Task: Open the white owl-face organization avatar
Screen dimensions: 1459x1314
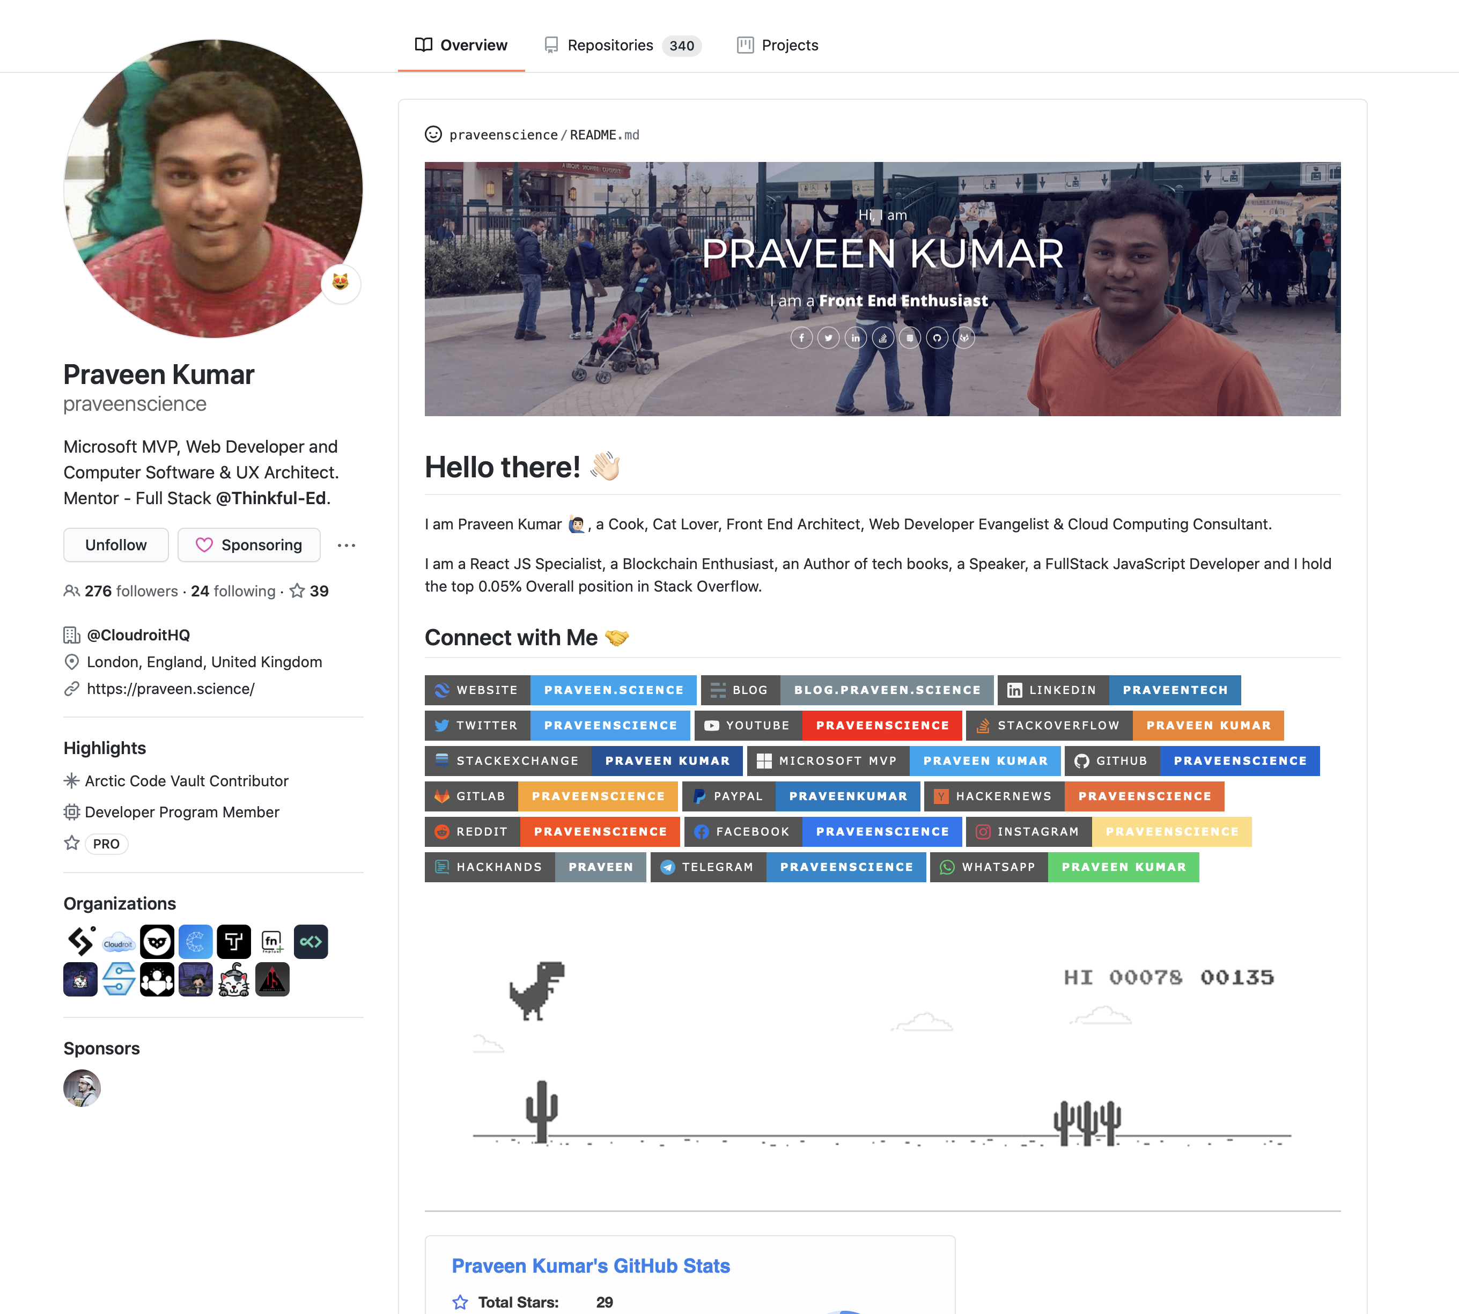Action: click(157, 942)
